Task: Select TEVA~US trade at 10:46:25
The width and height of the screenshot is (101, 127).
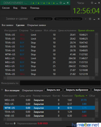Action: (x=49, y=39)
